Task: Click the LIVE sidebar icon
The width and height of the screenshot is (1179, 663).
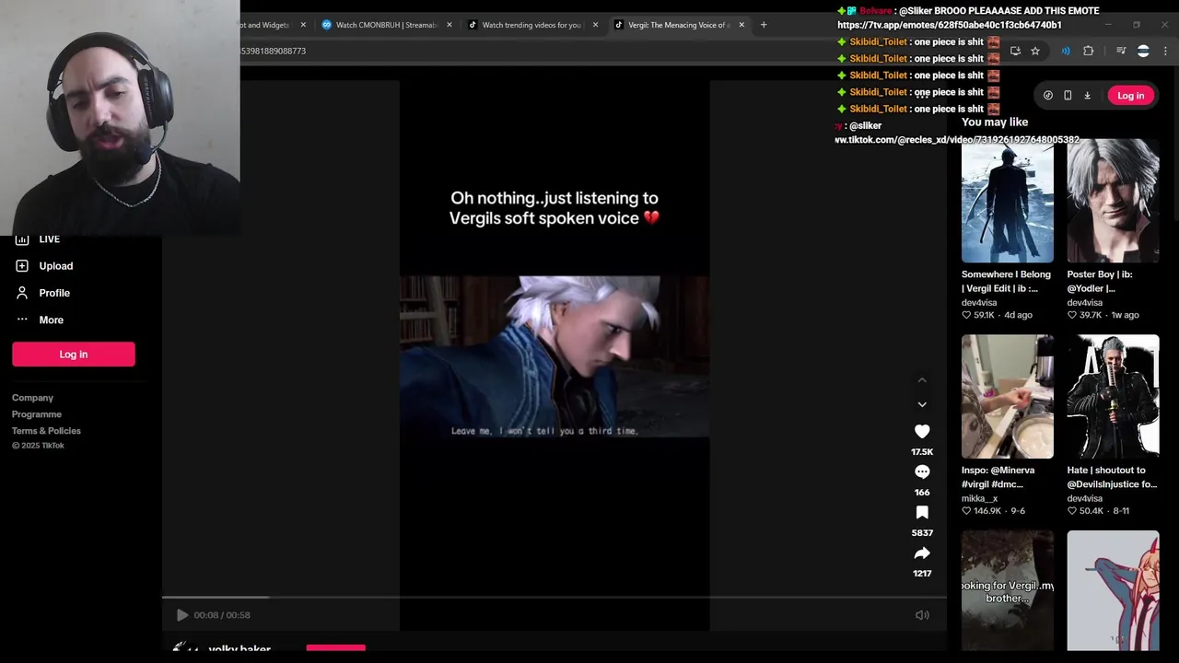Action: point(22,239)
